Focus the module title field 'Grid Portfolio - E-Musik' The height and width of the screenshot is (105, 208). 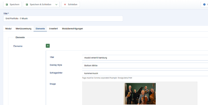63,18
